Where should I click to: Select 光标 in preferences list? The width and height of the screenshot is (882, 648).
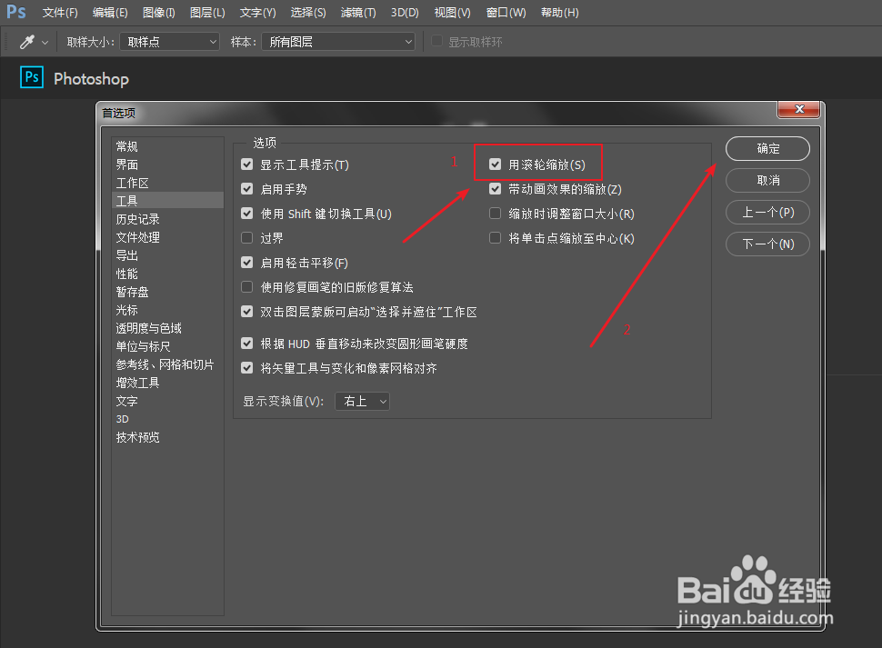(x=167, y=310)
